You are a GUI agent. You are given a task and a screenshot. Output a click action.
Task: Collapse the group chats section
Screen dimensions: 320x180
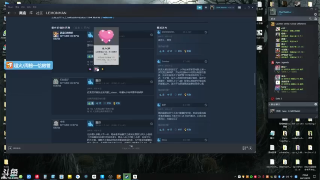click(270, 104)
